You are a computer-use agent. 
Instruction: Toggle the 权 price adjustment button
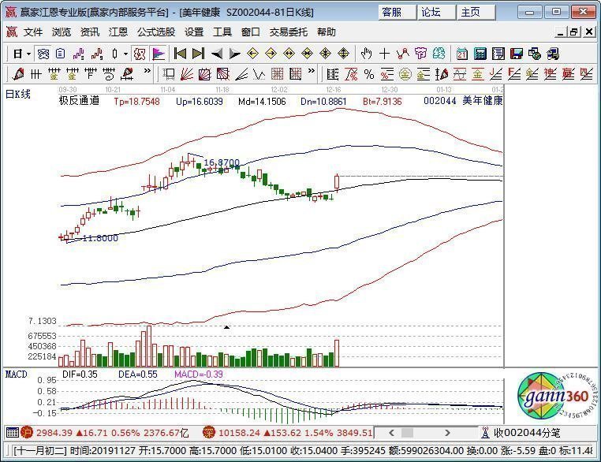(140, 54)
